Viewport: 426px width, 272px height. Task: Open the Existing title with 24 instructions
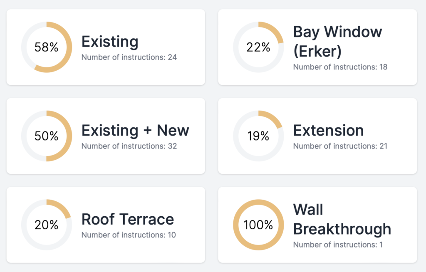[110, 42]
